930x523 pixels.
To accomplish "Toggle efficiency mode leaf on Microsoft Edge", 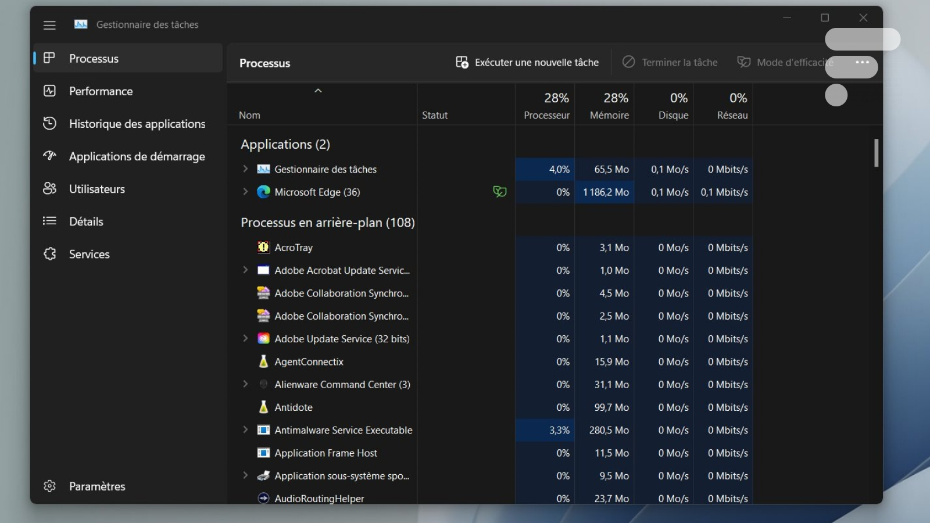I will 500,192.
